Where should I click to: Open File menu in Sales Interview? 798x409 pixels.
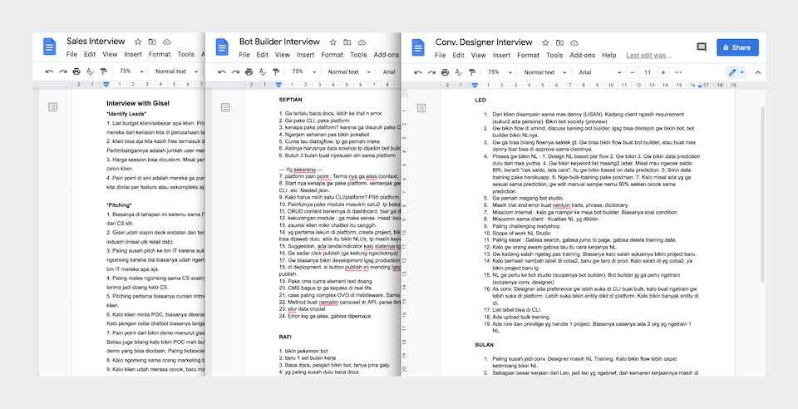coord(71,54)
